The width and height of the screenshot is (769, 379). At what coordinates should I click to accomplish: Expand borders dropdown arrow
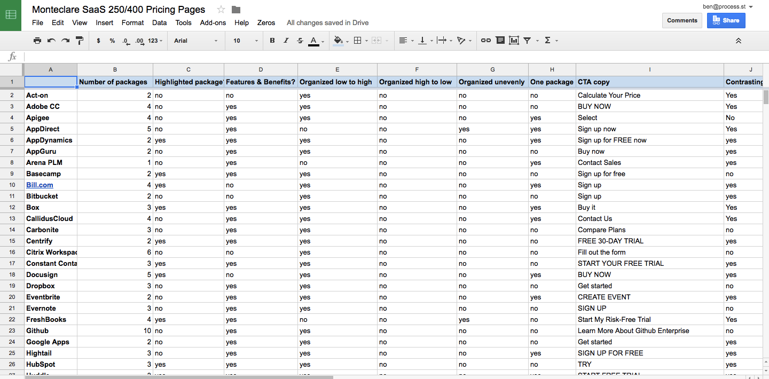click(367, 41)
